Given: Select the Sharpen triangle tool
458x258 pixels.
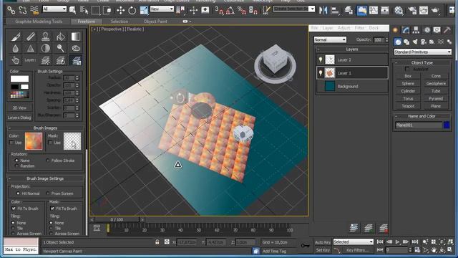Looking at the screenshot, I should pos(31,48).
